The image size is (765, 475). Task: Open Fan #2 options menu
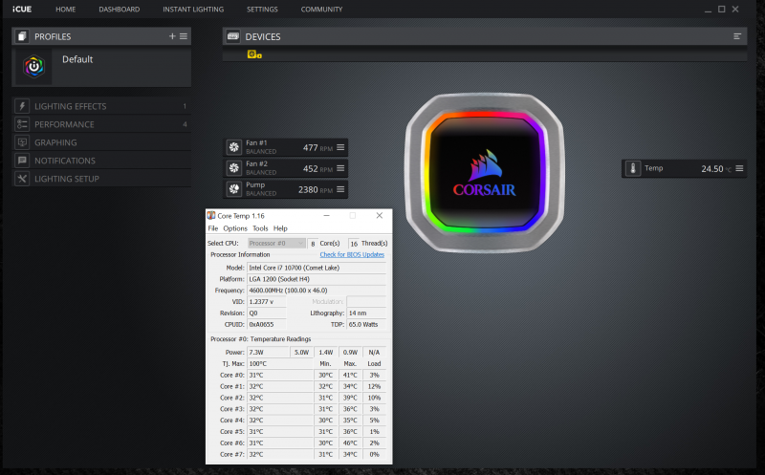coord(340,168)
